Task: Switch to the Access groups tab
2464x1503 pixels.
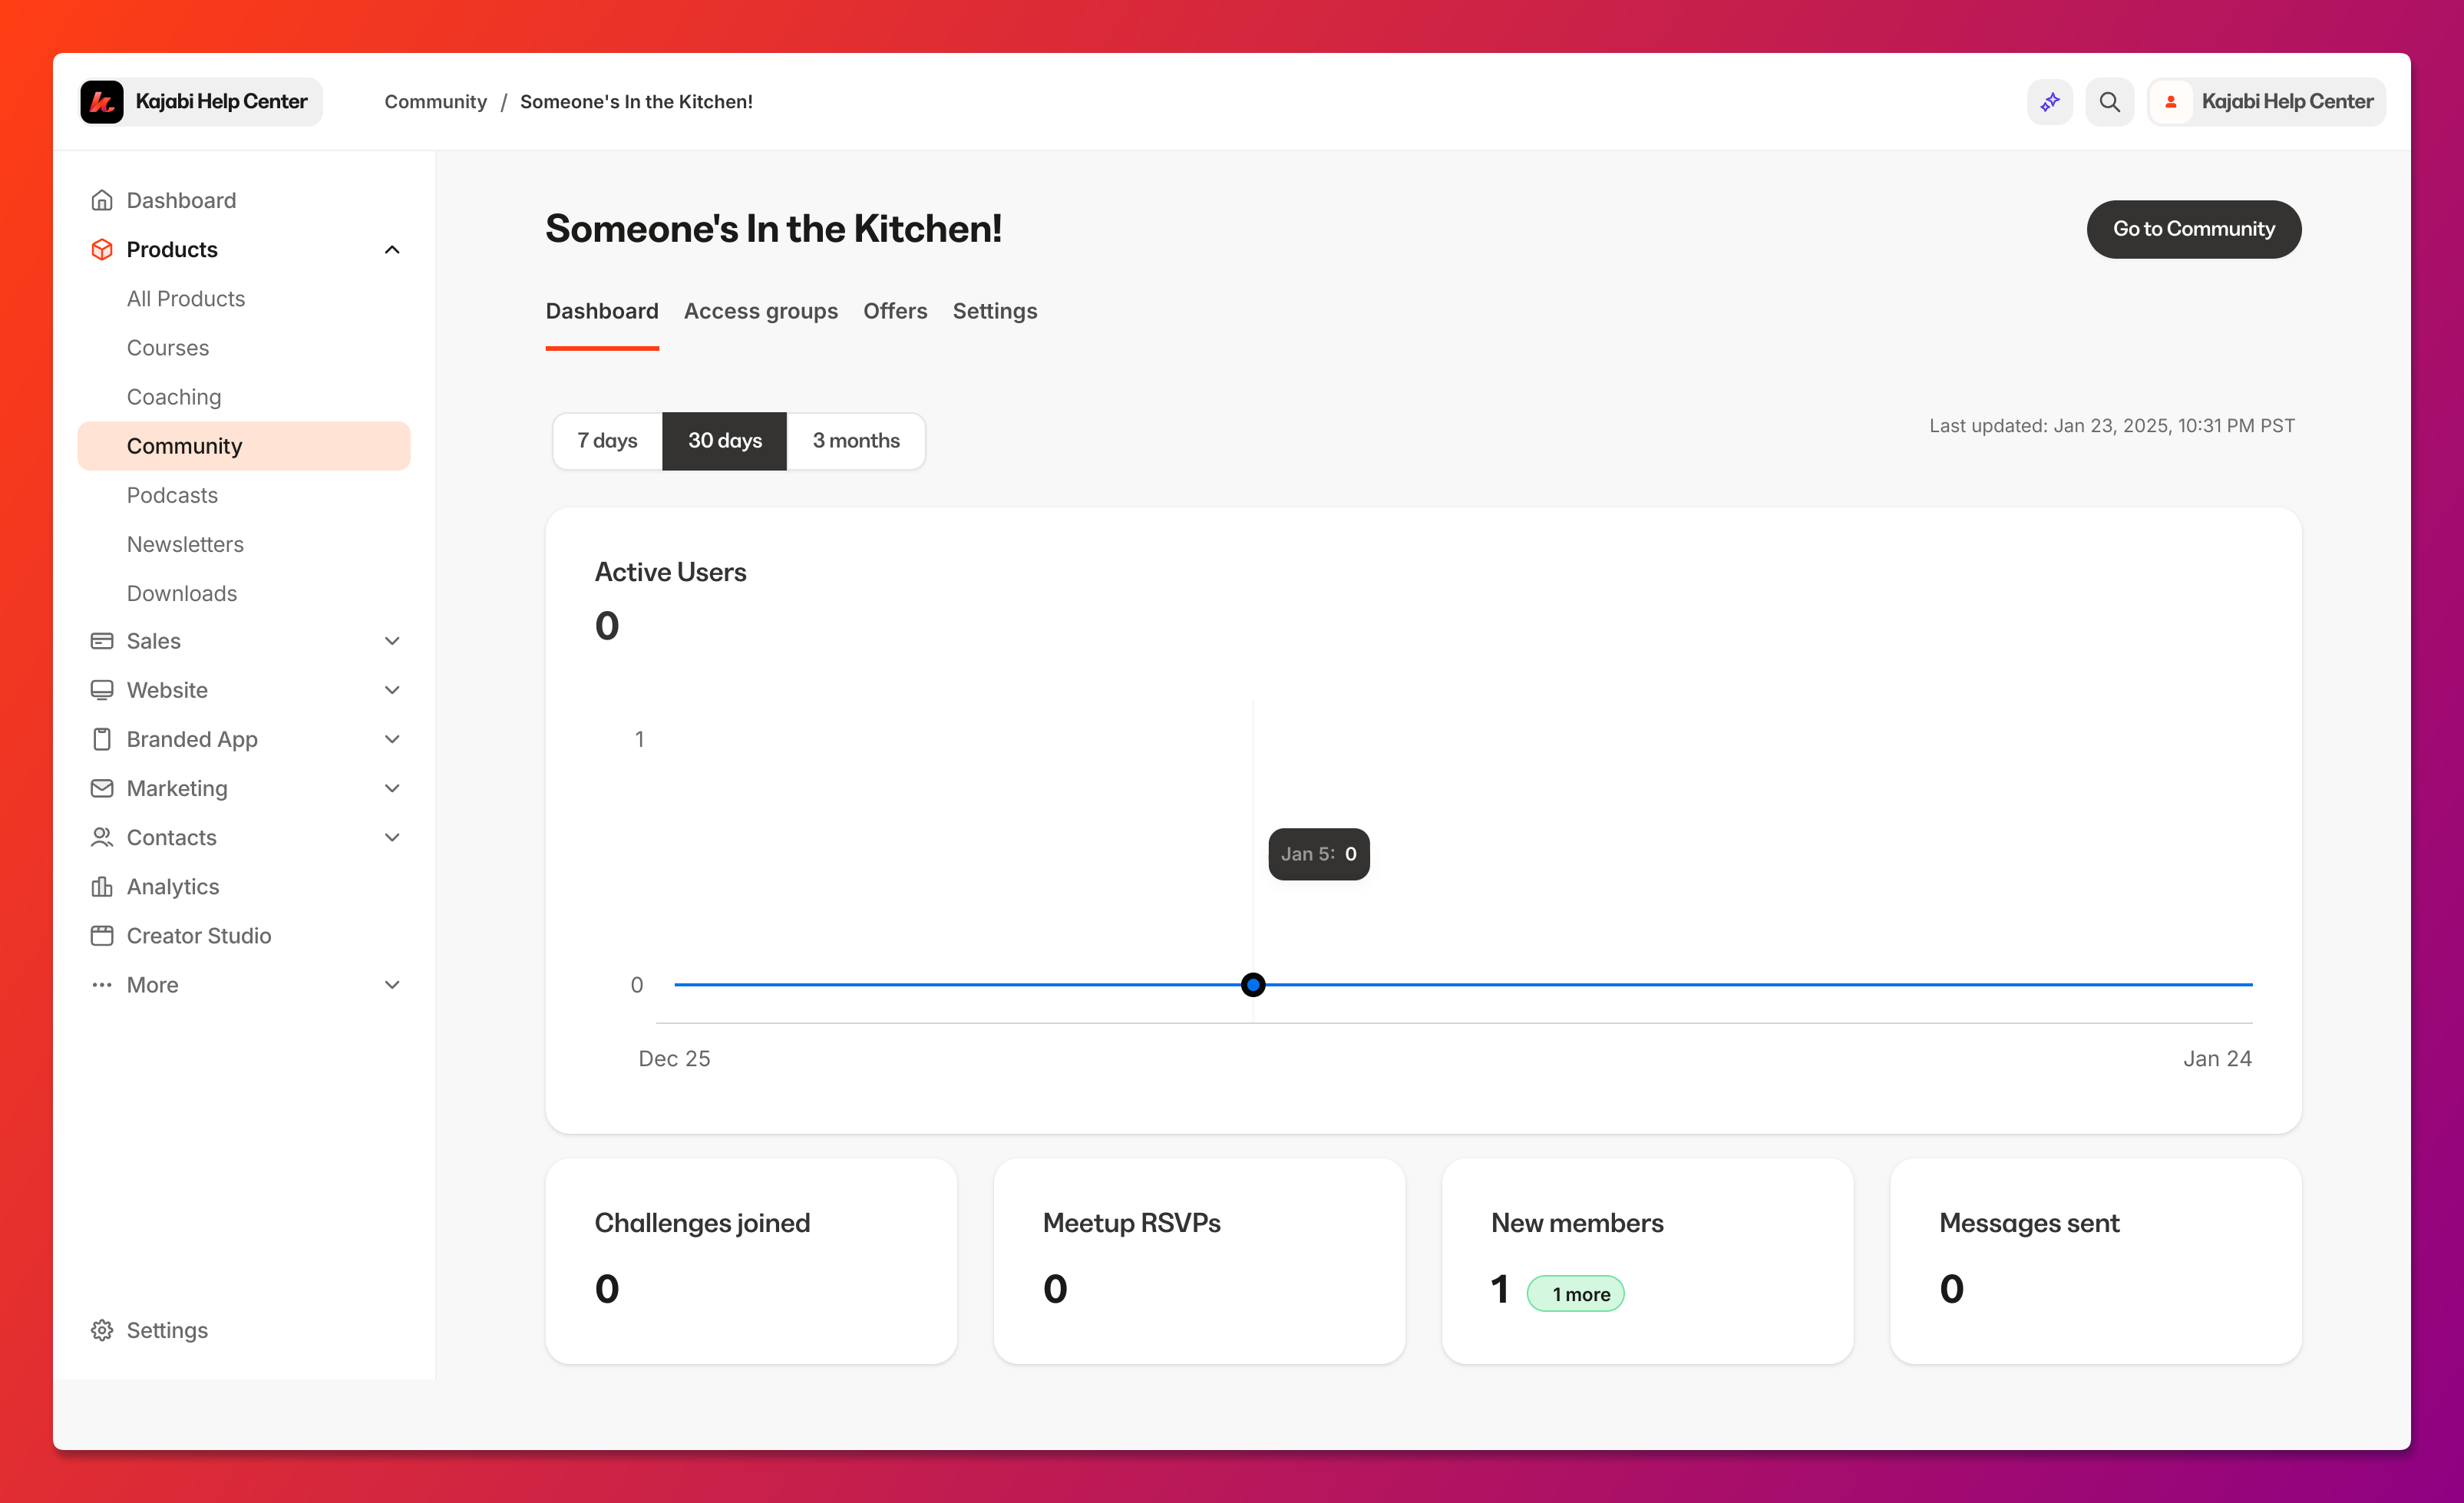Action: point(760,311)
